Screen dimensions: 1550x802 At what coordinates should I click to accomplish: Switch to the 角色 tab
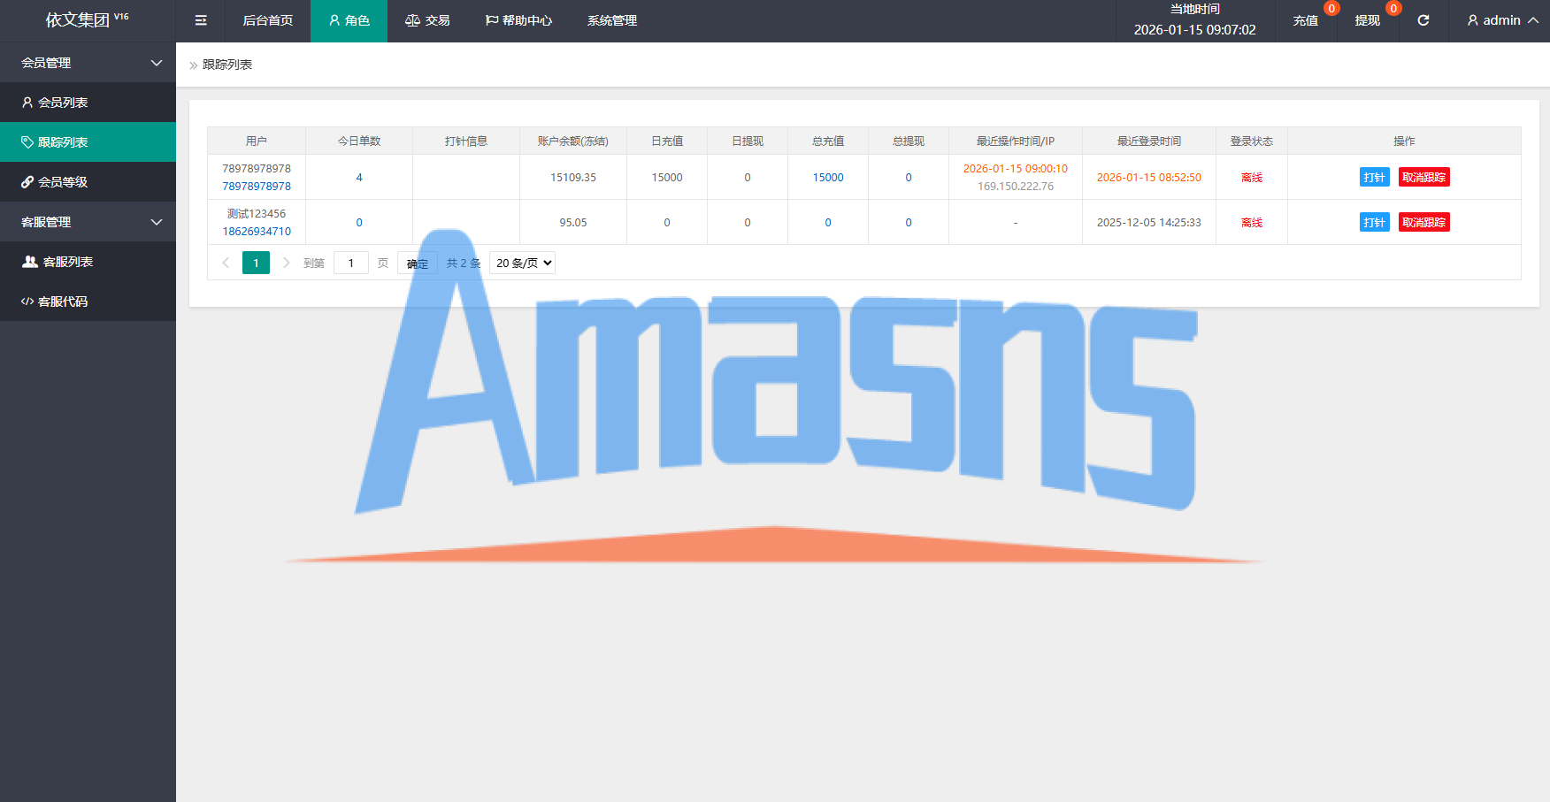click(x=349, y=20)
